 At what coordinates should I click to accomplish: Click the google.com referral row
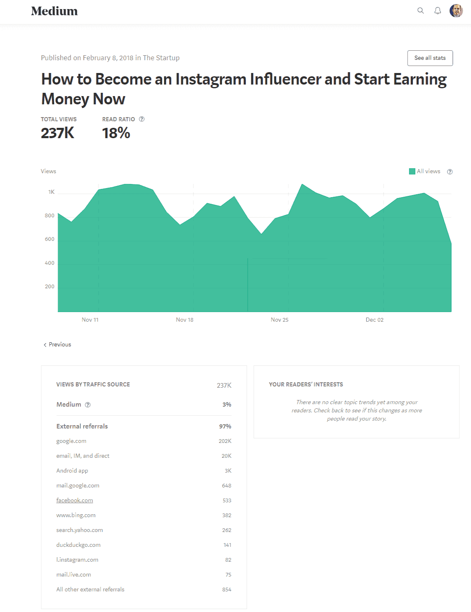71,441
